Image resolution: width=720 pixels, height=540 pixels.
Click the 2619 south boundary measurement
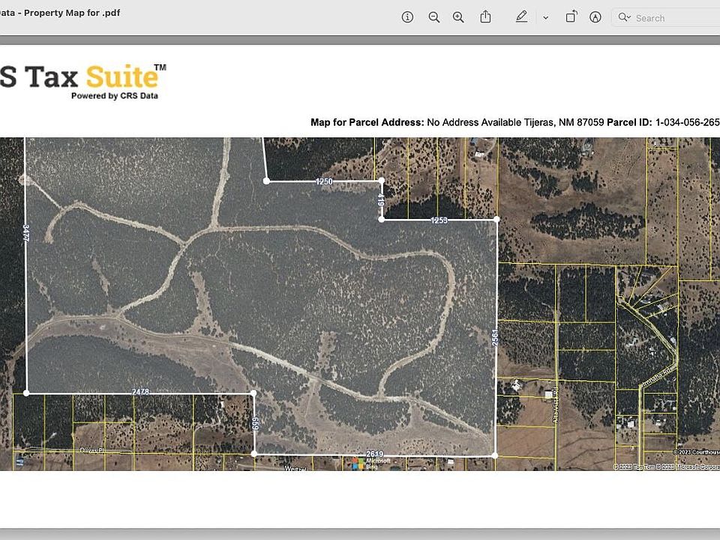(x=375, y=454)
